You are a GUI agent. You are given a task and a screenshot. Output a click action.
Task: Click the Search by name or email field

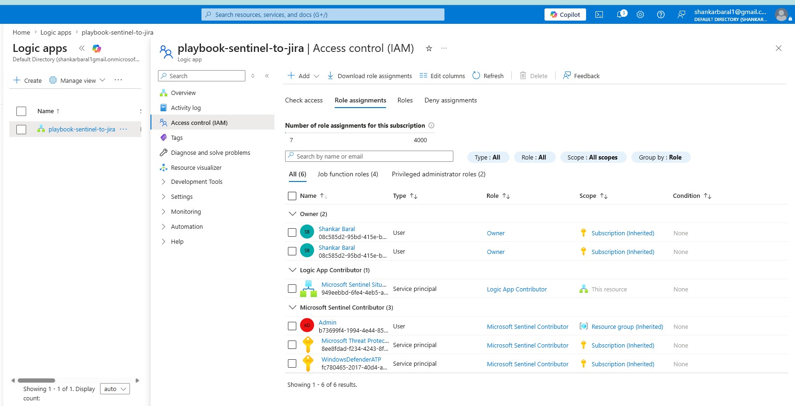[369, 156]
